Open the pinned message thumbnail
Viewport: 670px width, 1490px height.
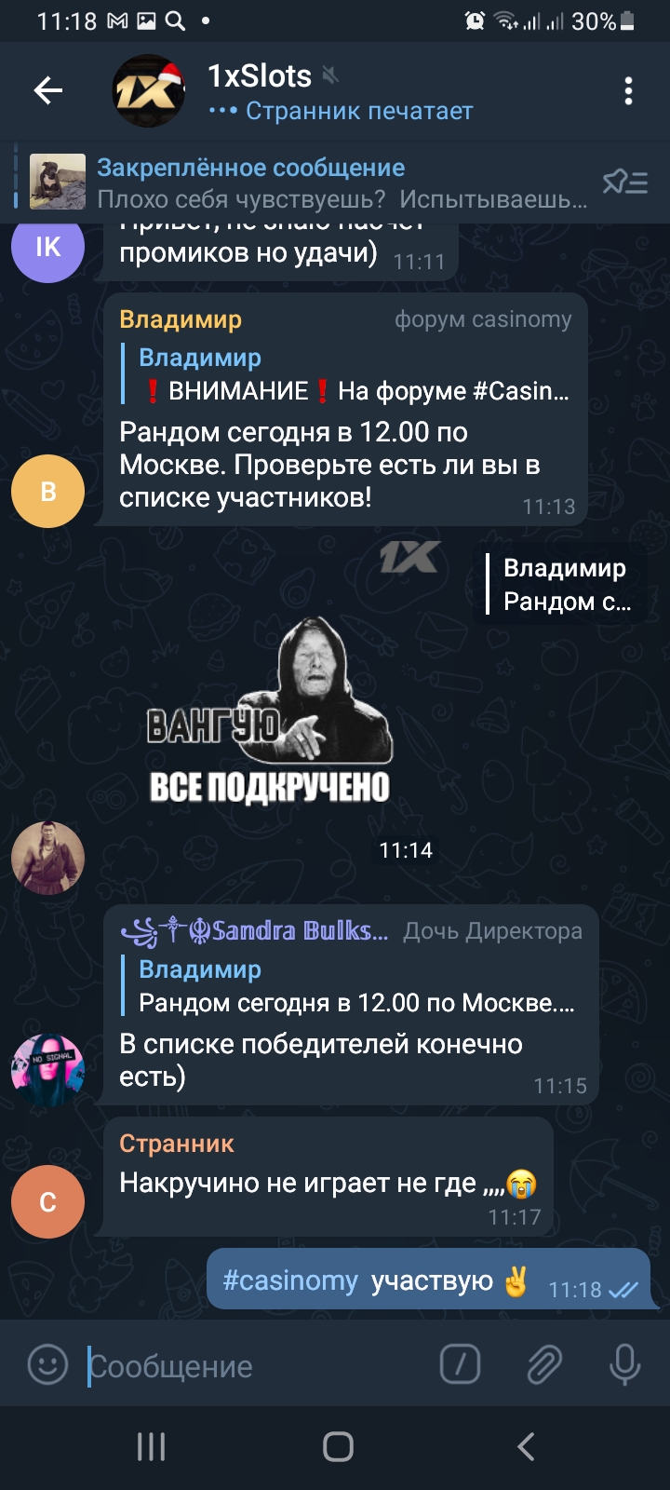[x=58, y=182]
